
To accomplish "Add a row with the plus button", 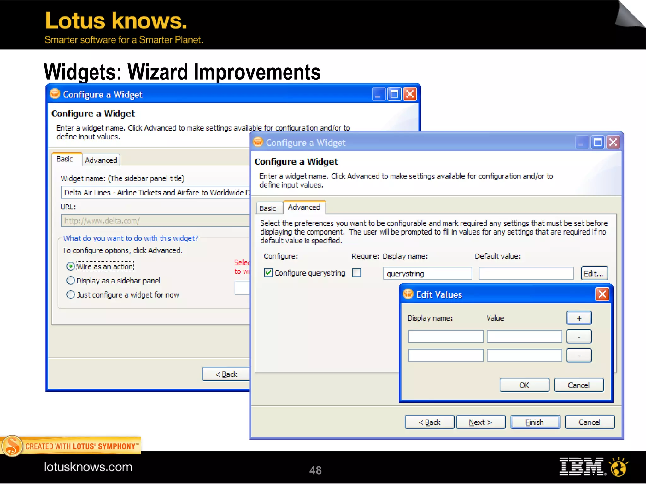I will pos(579,318).
